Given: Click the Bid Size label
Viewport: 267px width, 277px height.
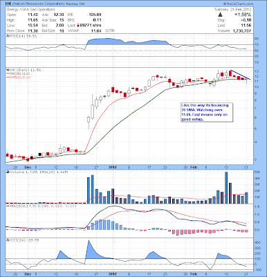Looking at the screenshot, I should [x=48, y=30].
